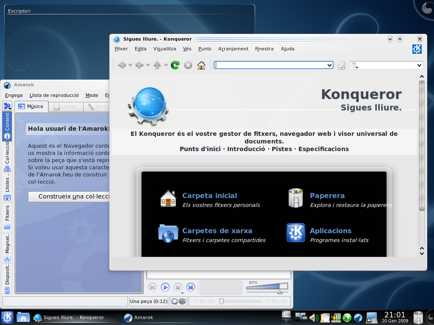
Task: Open Aplicacions link
Action: (x=331, y=231)
